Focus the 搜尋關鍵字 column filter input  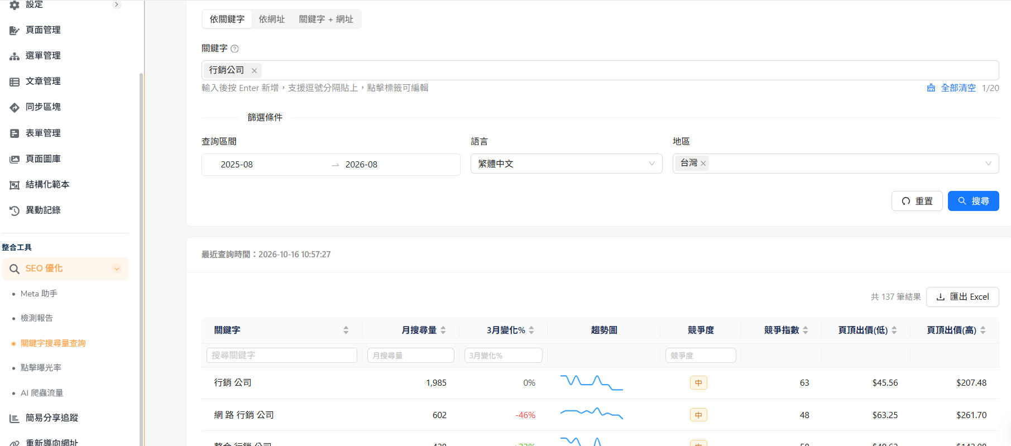click(282, 356)
